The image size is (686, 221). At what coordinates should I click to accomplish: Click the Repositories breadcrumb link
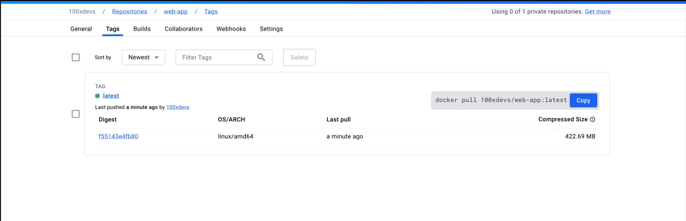[x=130, y=11]
